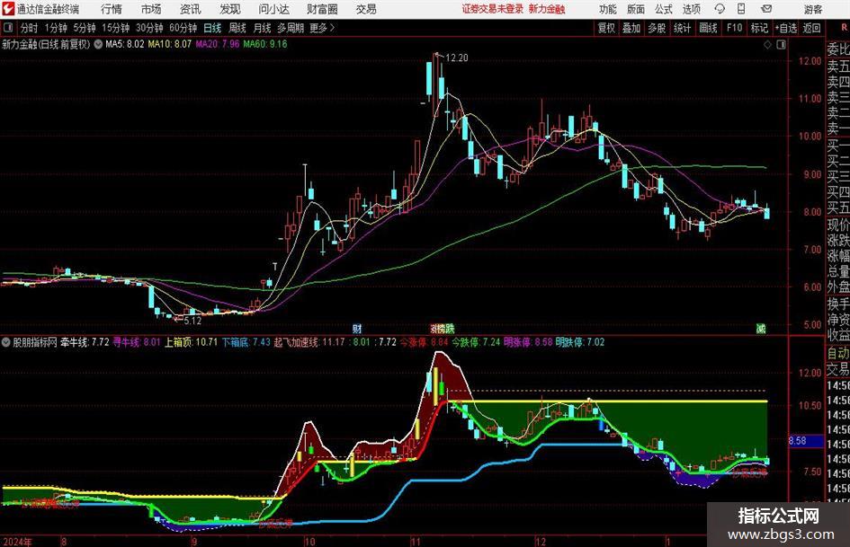Click the MA20: 7.96 indicator value
This screenshot has height=547, width=850.
[x=218, y=44]
